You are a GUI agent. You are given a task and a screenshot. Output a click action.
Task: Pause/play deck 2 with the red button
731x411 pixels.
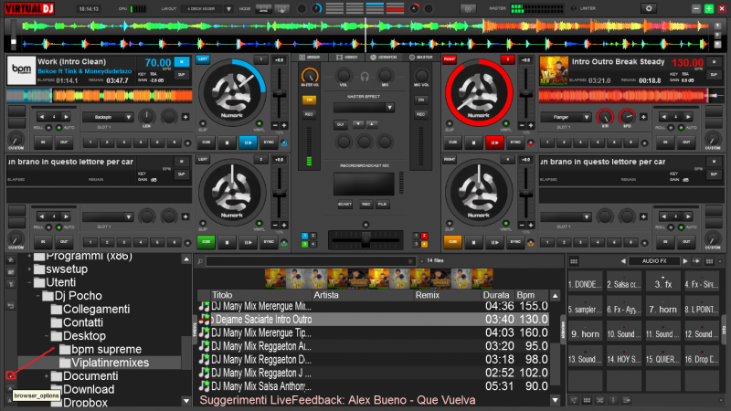tap(494, 142)
